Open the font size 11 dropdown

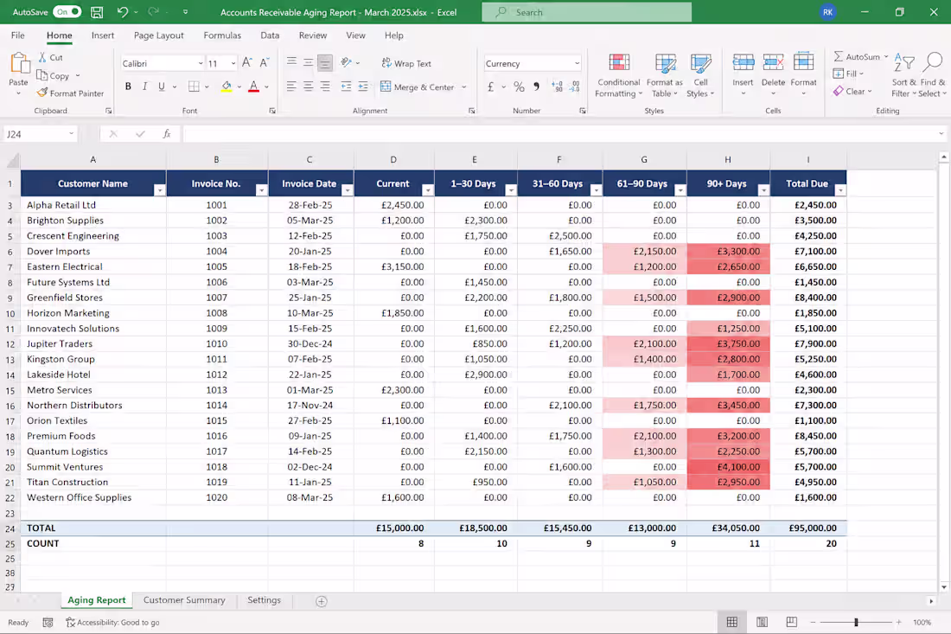pyautogui.click(x=233, y=63)
